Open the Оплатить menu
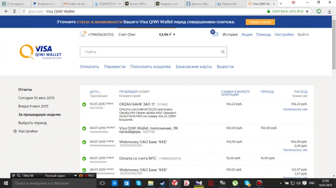 [x=89, y=67]
